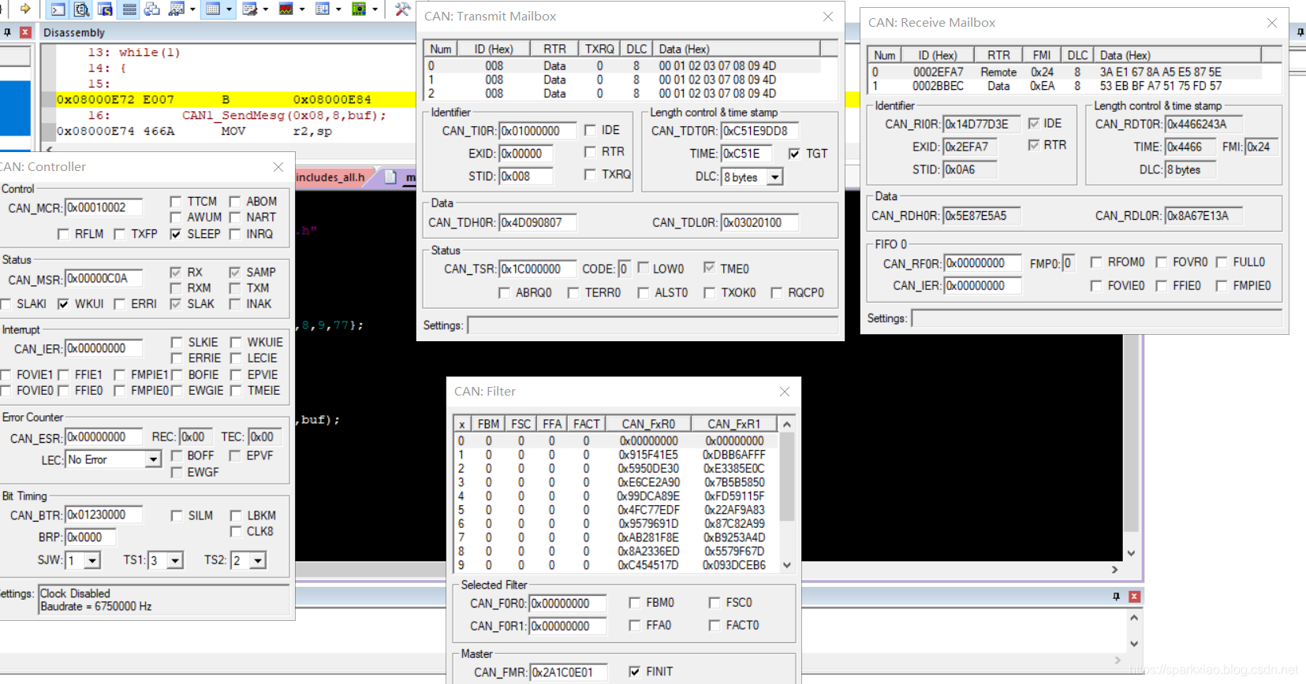Click the Show Next Statement yellow arrow icon
Image resolution: width=1306 pixels, height=684 pixels.
click(25, 9)
